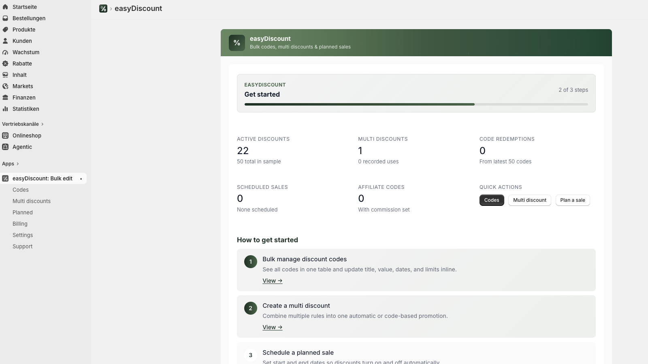The width and height of the screenshot is (648, 364).
Task: Click the Kunden person icon
Action: tap(5, 41)
